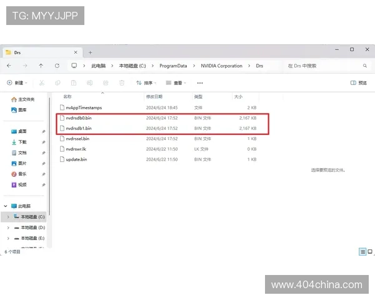Click ProgramData in the breadcrumb

[x=173, y=66]
